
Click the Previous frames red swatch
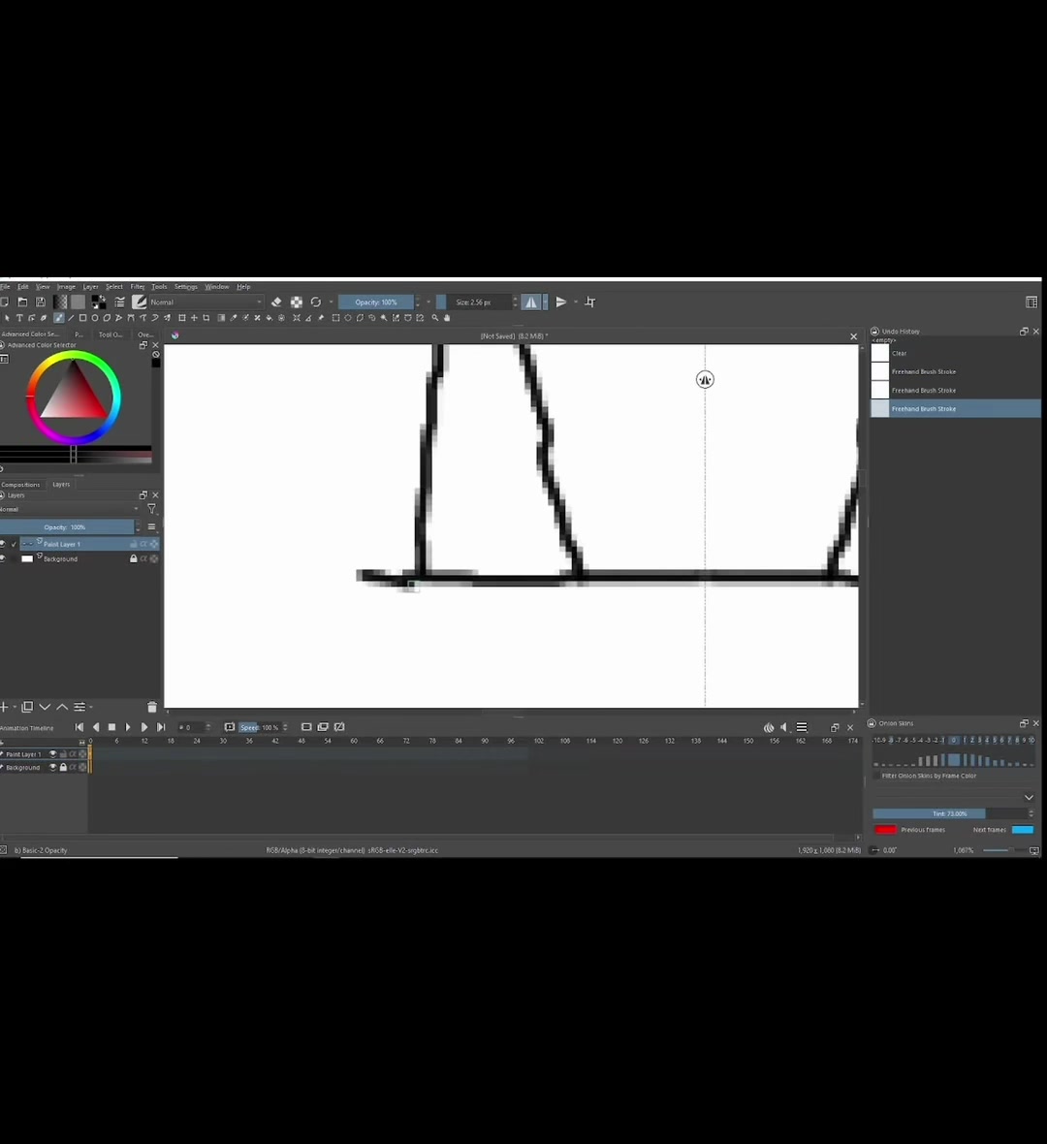pos(885,830)
